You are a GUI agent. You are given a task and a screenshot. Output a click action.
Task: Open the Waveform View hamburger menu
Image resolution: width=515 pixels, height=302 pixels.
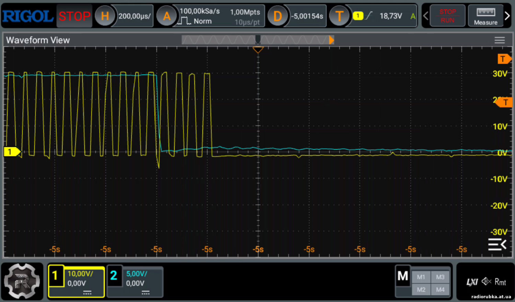click(x=500, y=40)
